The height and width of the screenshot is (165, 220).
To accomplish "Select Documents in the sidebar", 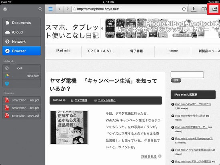I will tap(22, 23).
